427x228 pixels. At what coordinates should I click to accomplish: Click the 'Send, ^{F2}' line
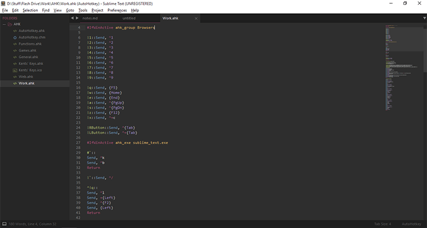[x=99, y=202]
